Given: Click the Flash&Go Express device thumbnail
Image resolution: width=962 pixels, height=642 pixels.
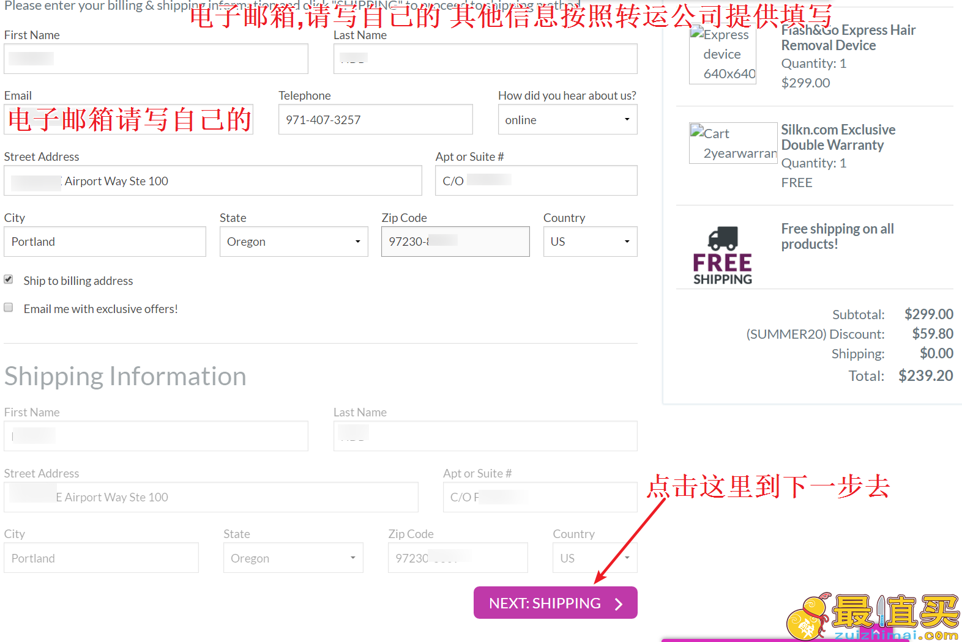Looking at the screenshot, I should click(723, 54).
